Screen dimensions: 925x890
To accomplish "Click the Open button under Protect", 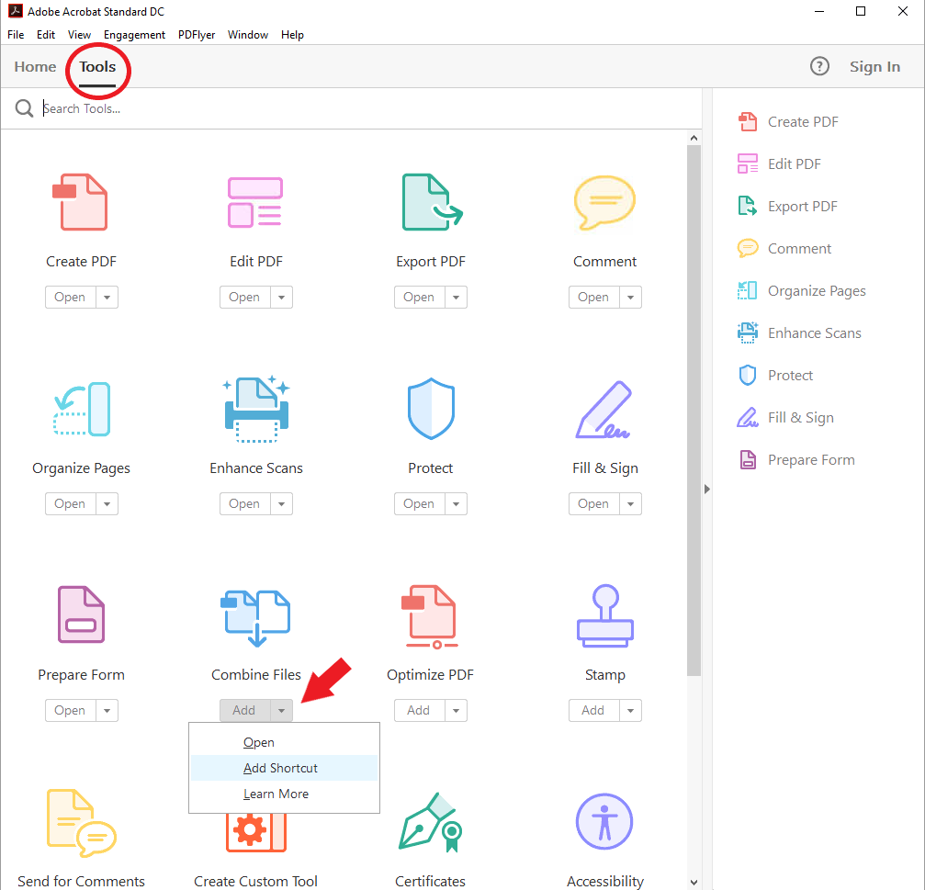I will click(420, 503).
